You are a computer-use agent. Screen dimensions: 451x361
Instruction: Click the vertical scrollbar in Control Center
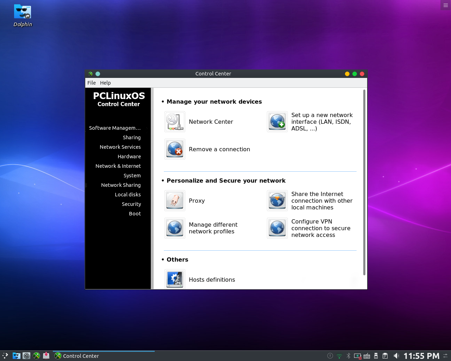(x=364, y=182)
